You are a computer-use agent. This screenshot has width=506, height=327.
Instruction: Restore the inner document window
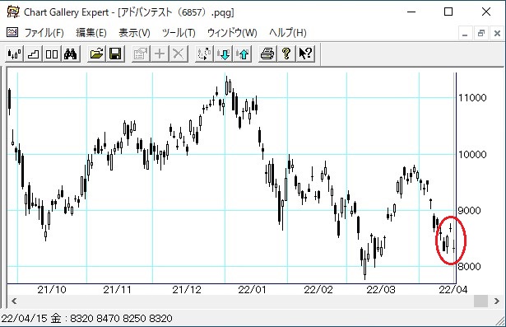(481, 33)
